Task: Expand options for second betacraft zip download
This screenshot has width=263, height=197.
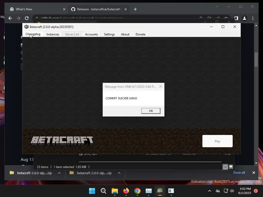Action: coord(119,173)
